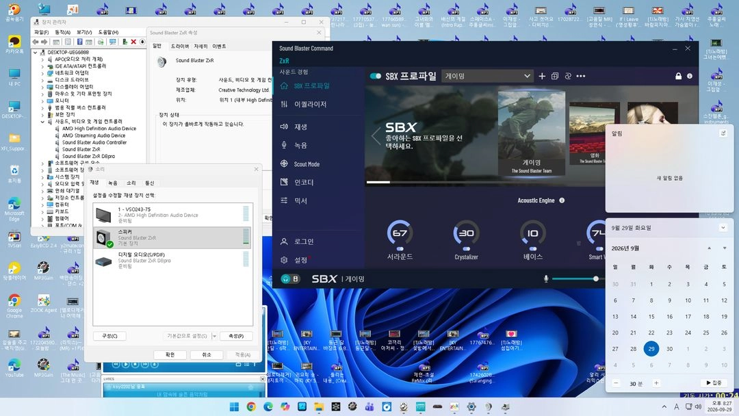This screenshot has width=739, height=416.
Task: Duplicate SBX profile with copy icon
Action: 555,76
